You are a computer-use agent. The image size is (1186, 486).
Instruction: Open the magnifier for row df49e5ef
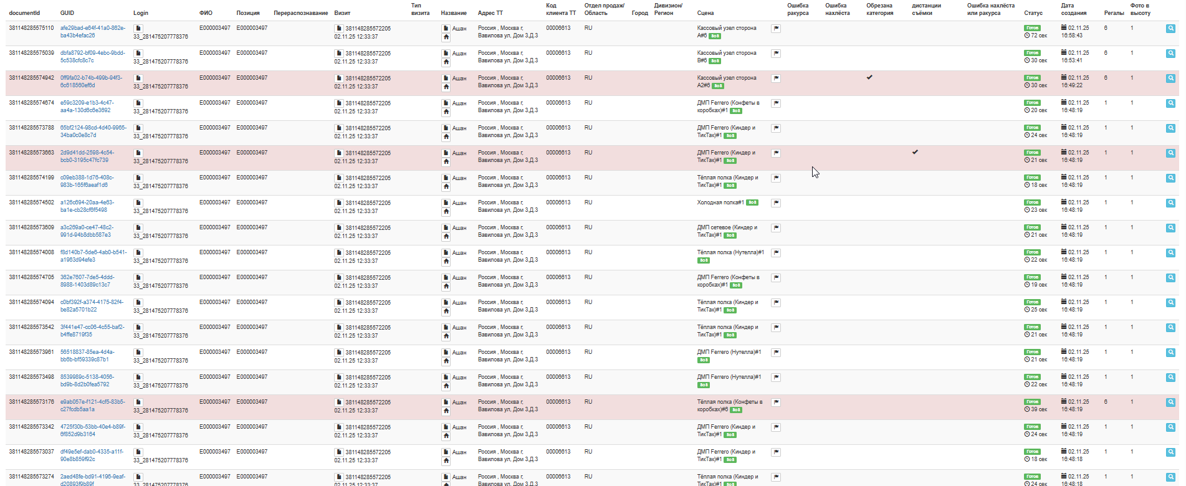pos(1170,452)
